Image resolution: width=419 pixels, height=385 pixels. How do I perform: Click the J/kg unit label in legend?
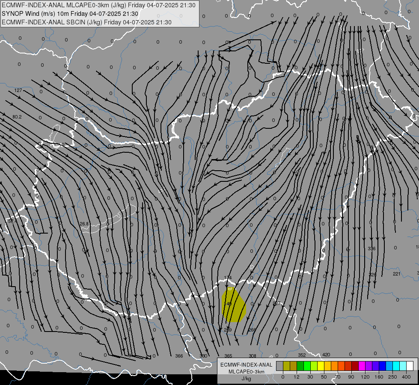(247, 379)
